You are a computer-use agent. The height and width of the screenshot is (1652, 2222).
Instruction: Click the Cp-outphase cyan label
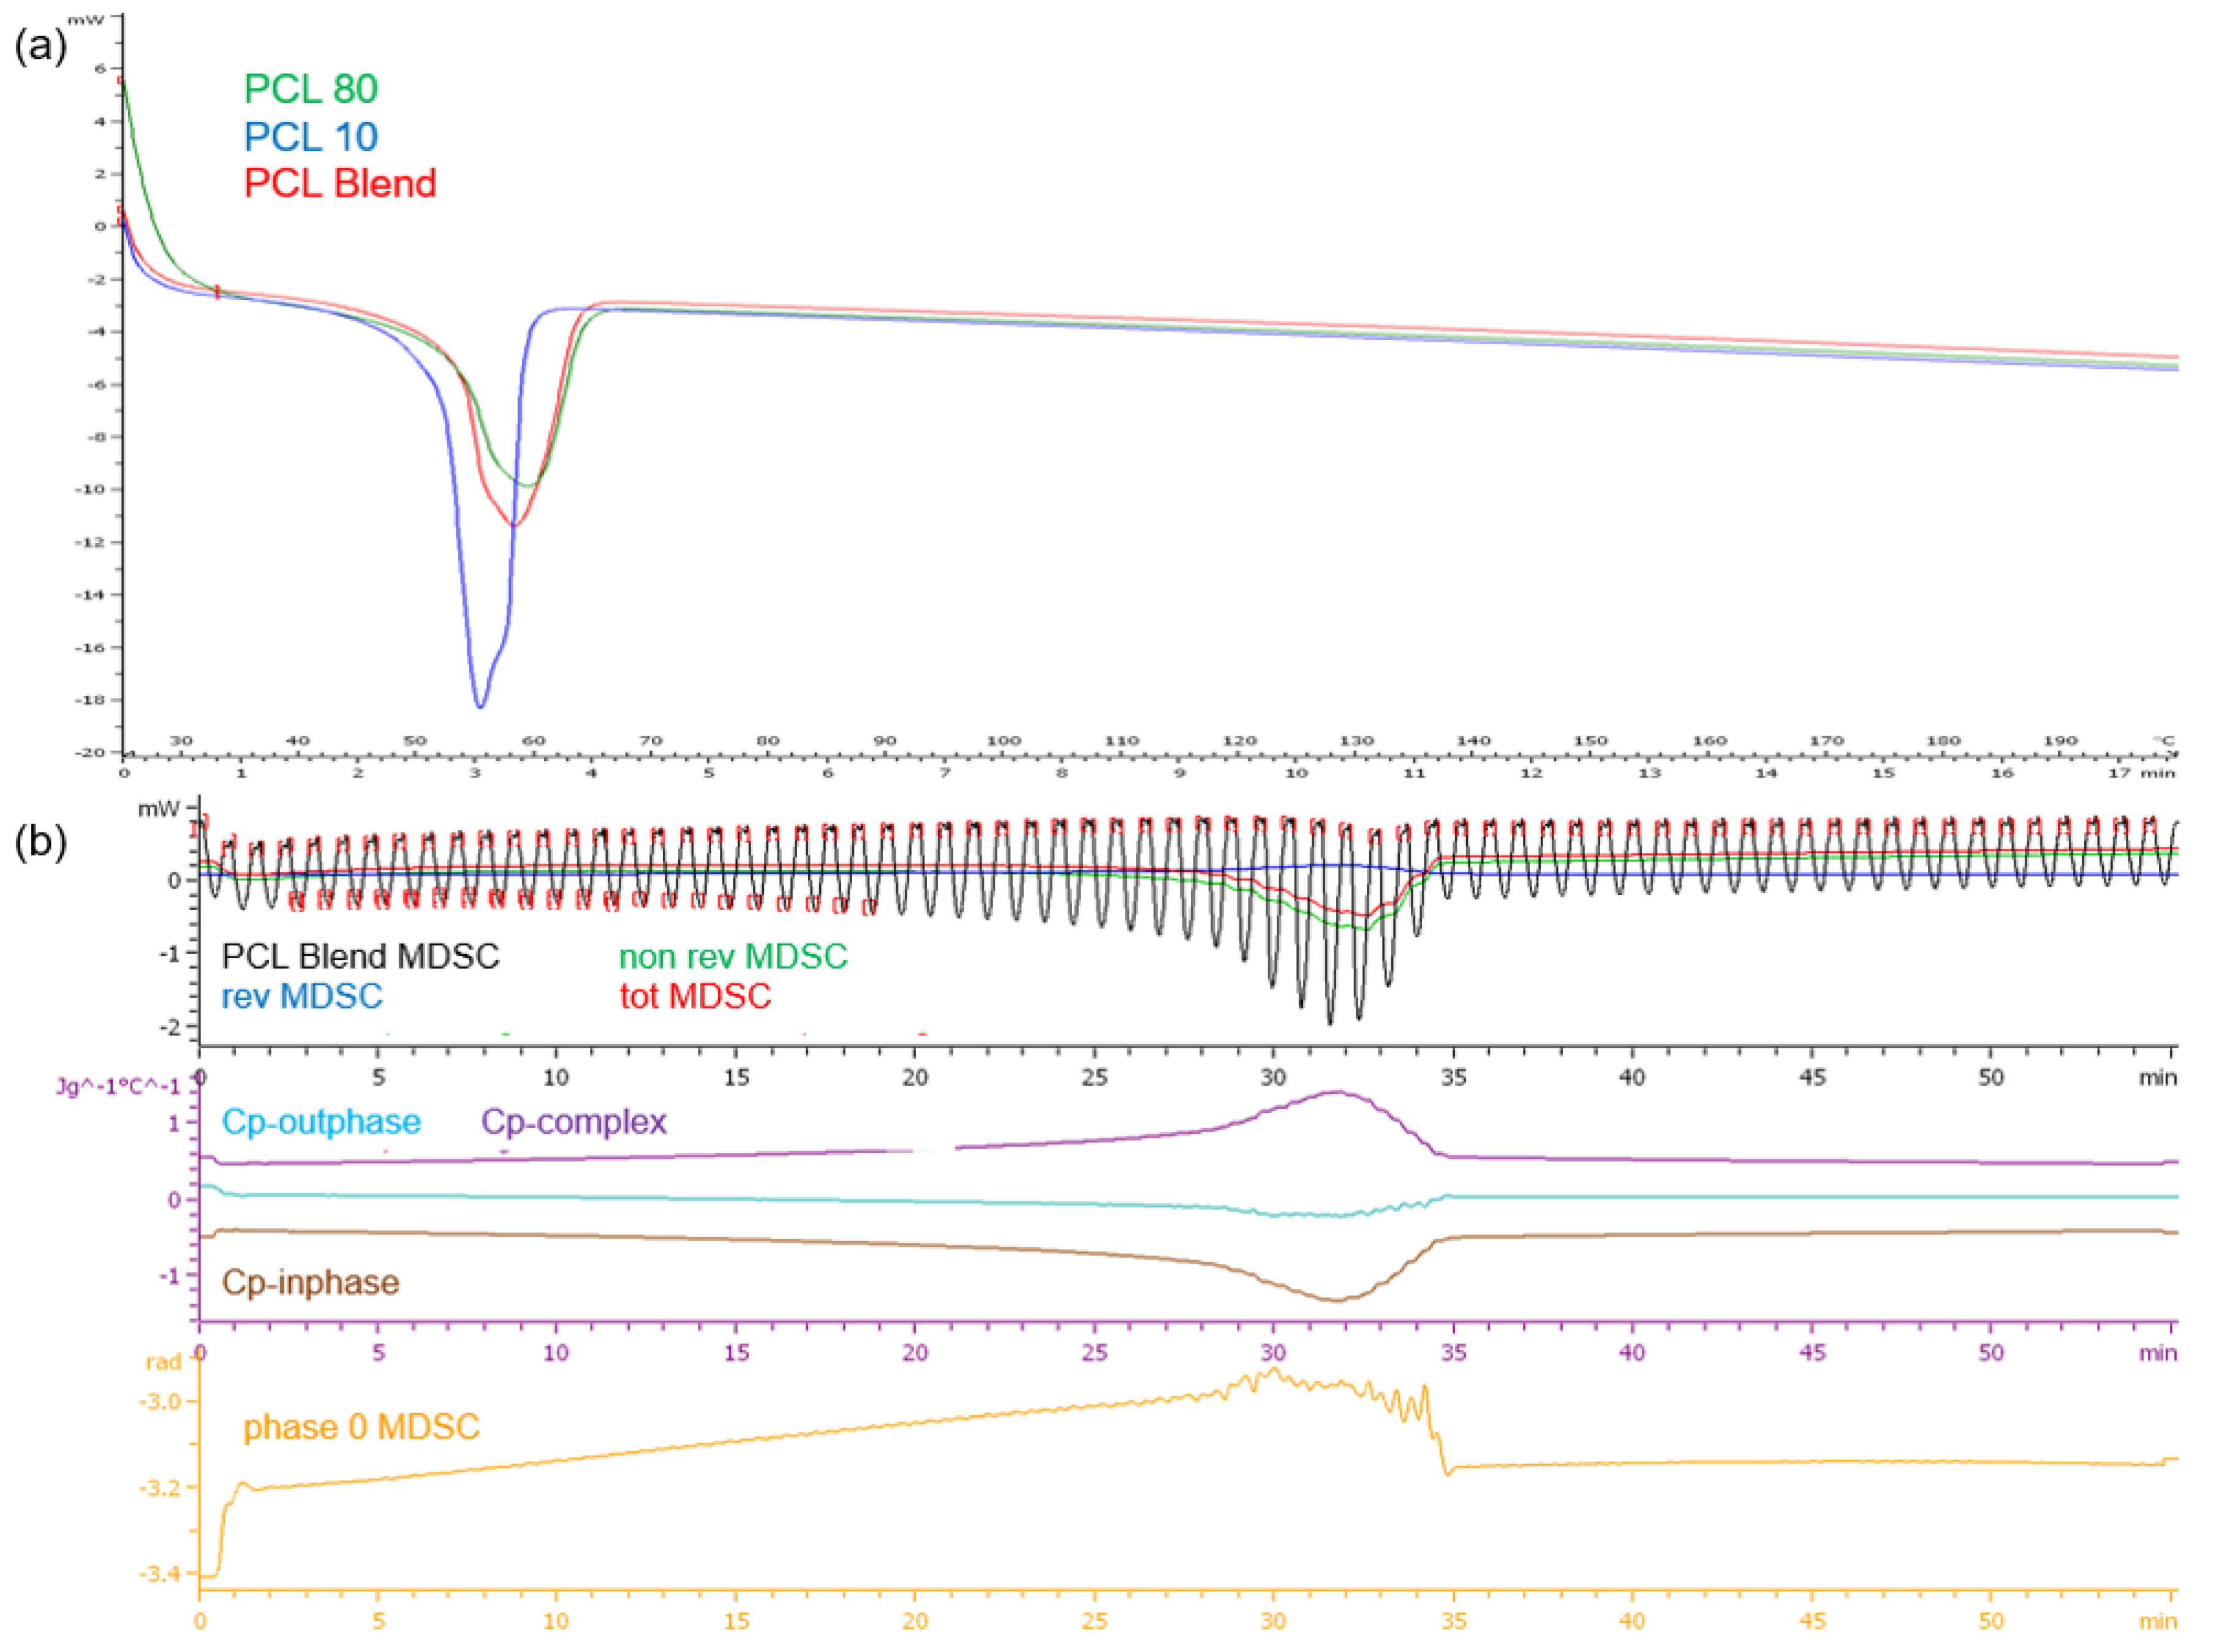coord(320,1121)
